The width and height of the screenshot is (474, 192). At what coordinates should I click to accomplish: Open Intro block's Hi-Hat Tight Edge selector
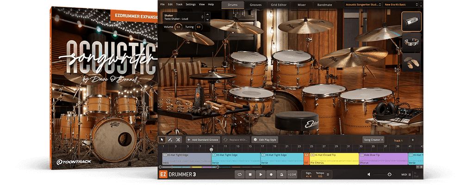[x=165, y=155]
